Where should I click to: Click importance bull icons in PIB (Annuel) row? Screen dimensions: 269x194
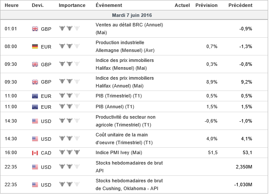69,107
